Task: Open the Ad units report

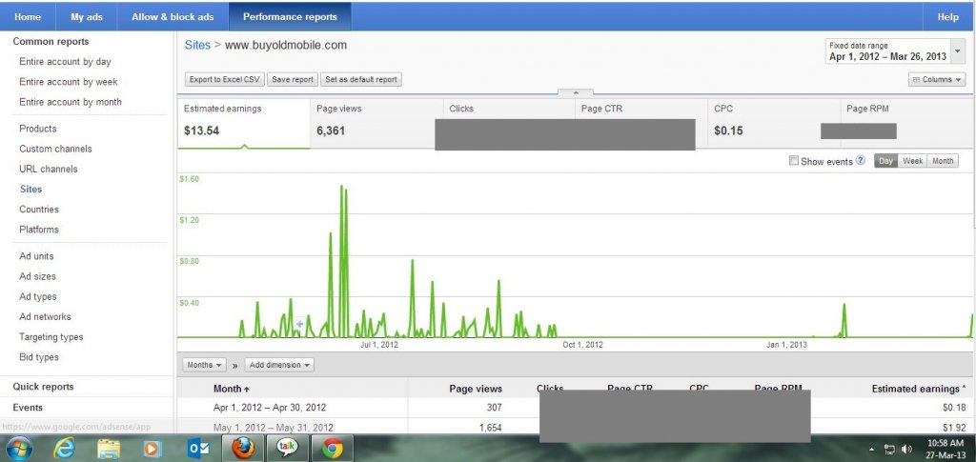Action: [37, 256]
